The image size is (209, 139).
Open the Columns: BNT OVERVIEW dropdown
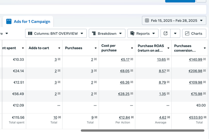56,33
